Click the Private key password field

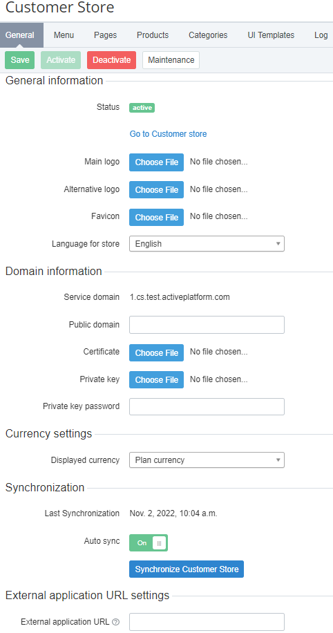[207, 406]
